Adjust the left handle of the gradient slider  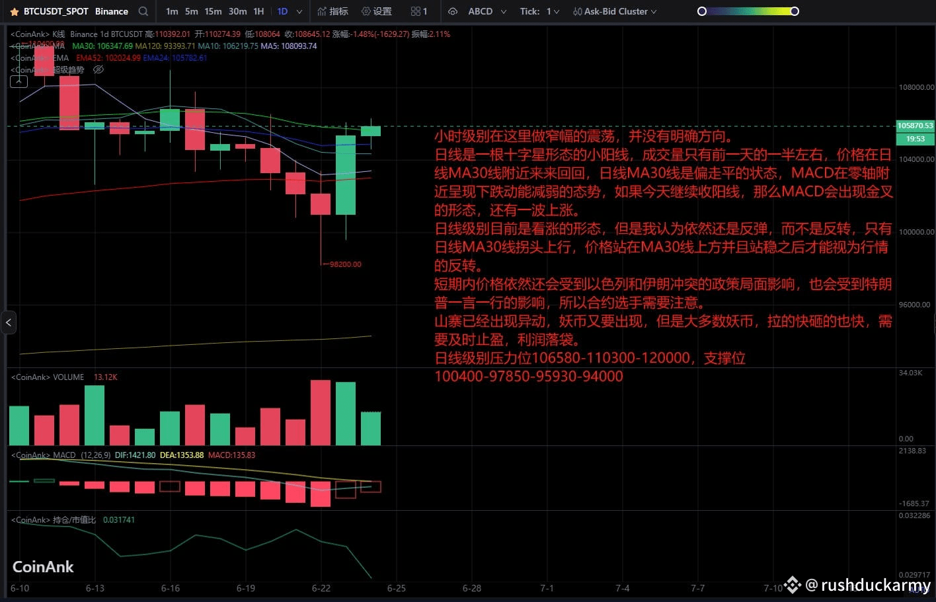[702, 11]
